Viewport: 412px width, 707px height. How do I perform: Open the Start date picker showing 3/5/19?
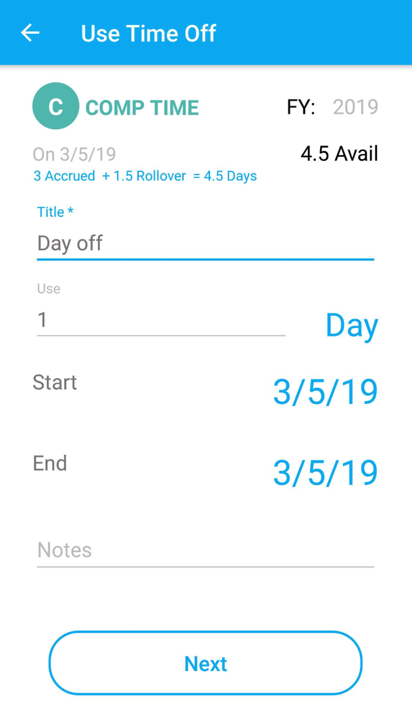(x=325, y=391)
